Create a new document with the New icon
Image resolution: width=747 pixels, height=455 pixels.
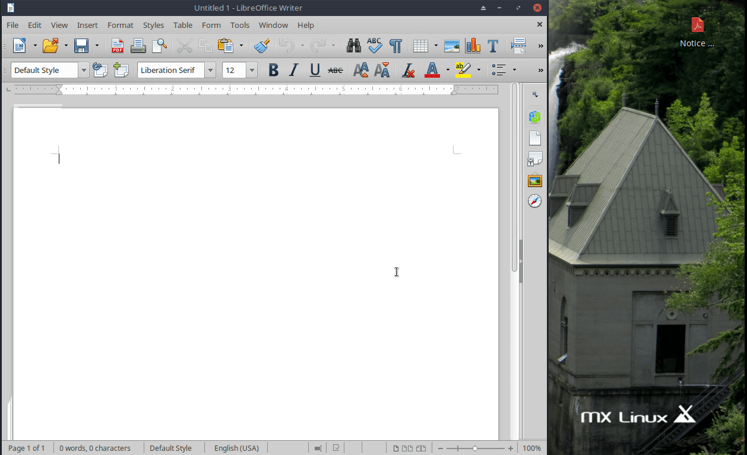[x=20, y=46]
